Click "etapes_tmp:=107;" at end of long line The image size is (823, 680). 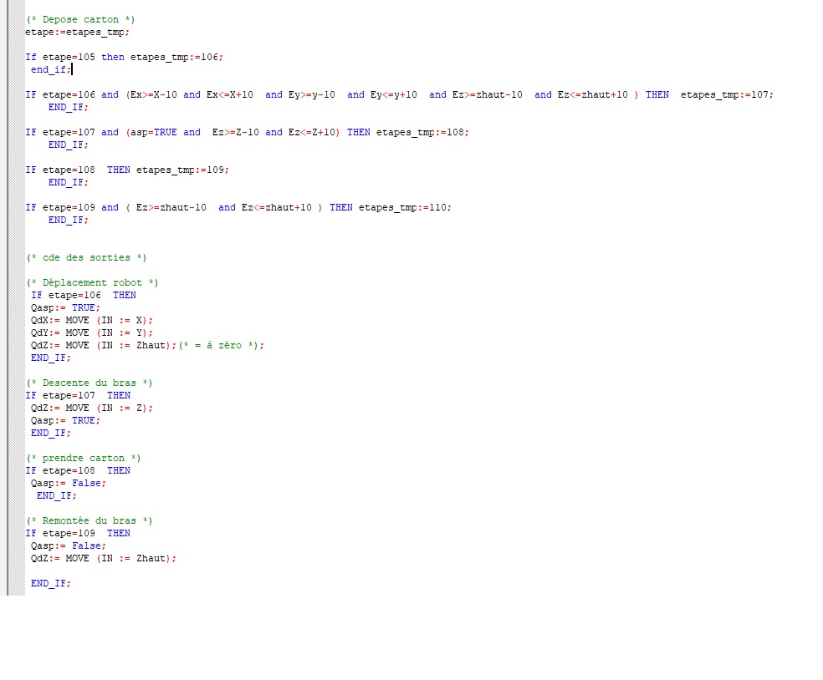tap(726, 94)
